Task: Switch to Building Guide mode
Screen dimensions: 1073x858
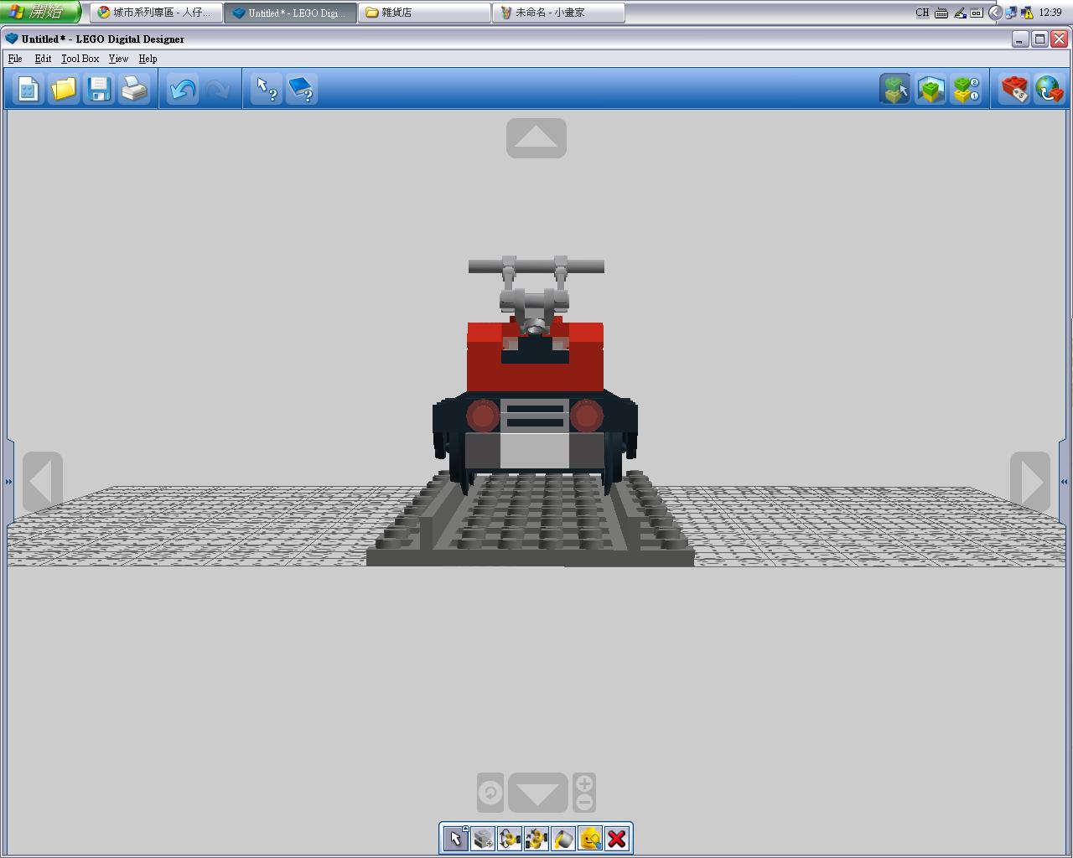Action: point(966,89)
